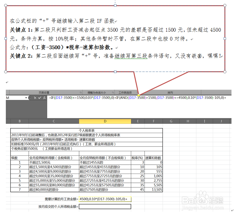This screenshot has width=237, height=216.
Task: Click the quick deduction cell 105
Action: (x=154, y=167)
